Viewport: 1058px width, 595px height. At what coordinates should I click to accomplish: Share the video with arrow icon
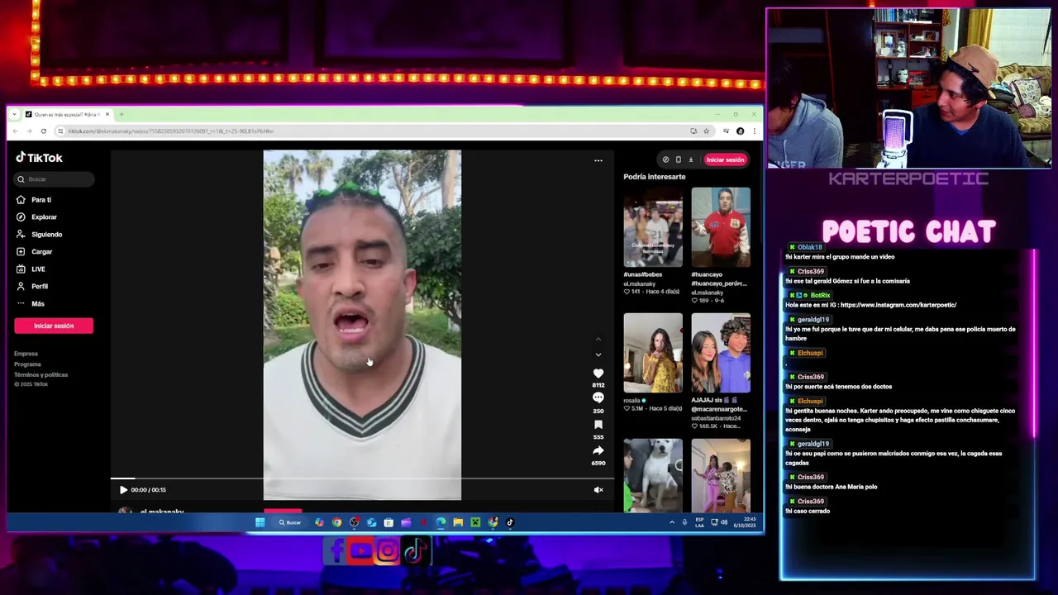tap(598, 450)
